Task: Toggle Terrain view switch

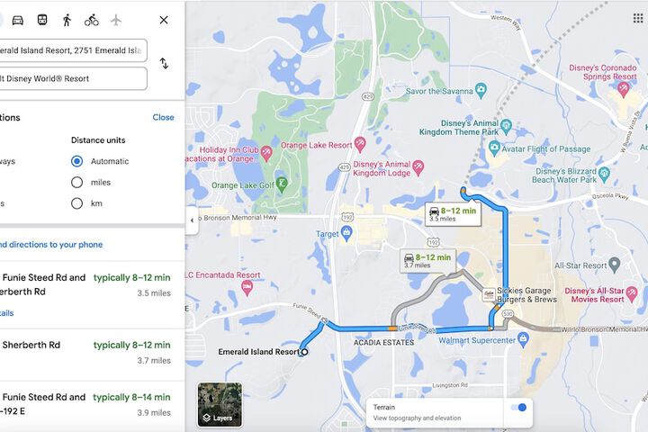Action: (x=518, y=407)
